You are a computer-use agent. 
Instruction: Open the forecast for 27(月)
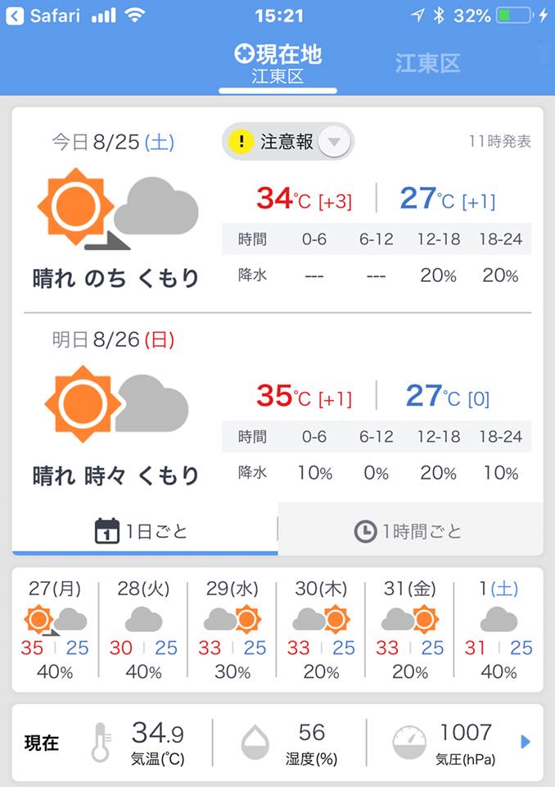point(55,629)
